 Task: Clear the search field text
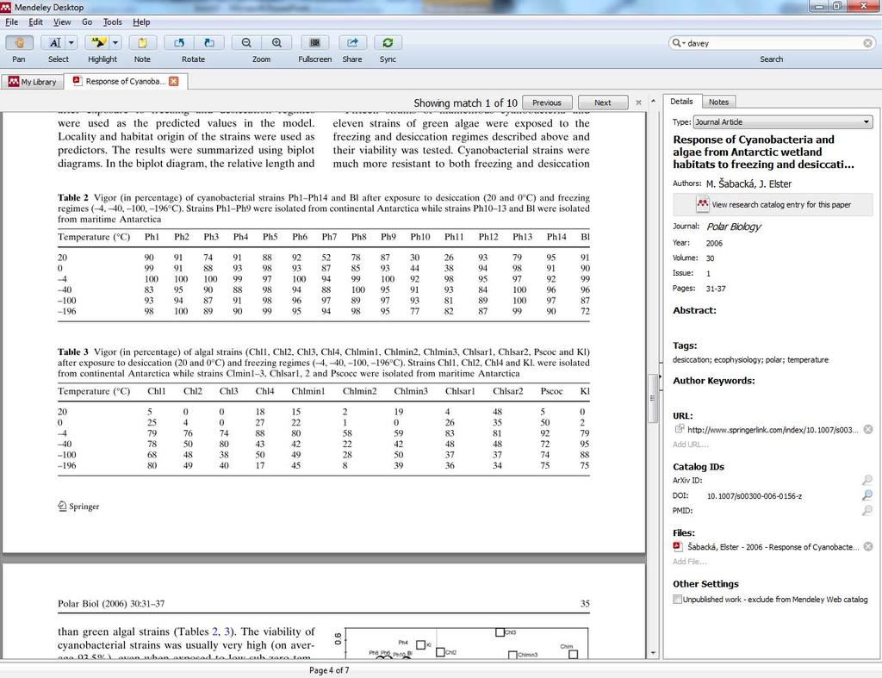[x=868, y=43]
